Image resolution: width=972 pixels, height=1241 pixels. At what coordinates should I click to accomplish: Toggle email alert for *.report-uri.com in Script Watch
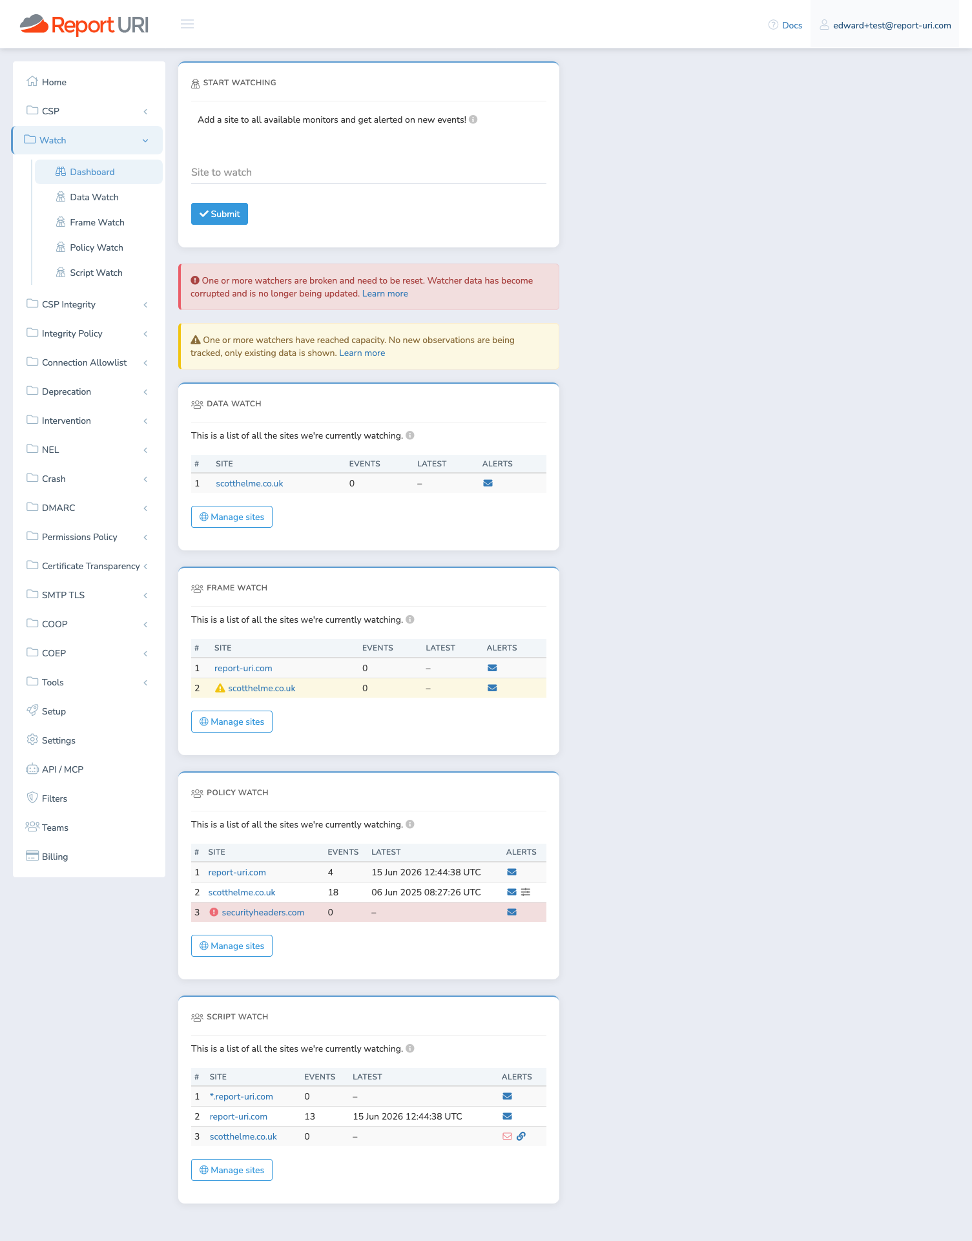point(508,1096)
